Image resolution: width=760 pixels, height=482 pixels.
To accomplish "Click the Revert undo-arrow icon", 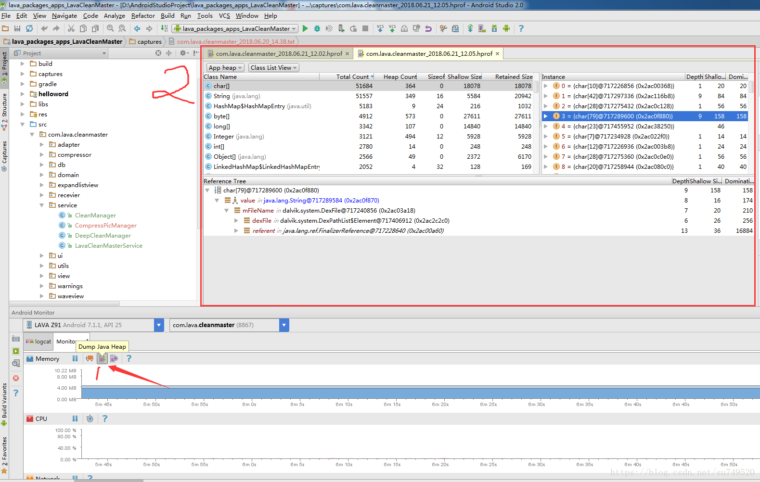I will pyautogui.click(x=428, y=28).
